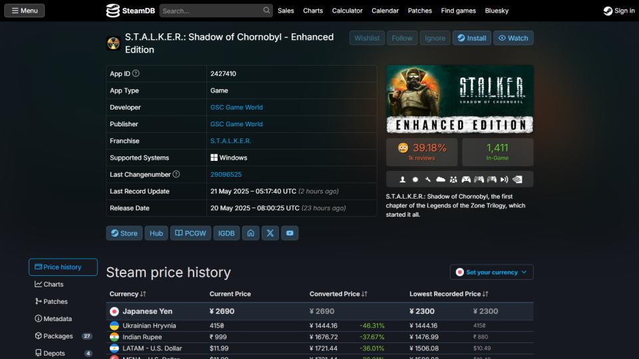Image resolution: width=639 pixels, height=359 pixels.
Task: Click the LATAM - U.S. Dollar row
Action: tap(319, 348)
